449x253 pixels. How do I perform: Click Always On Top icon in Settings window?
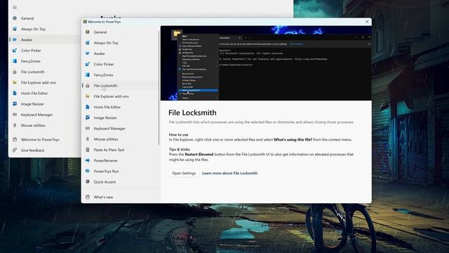15,29
